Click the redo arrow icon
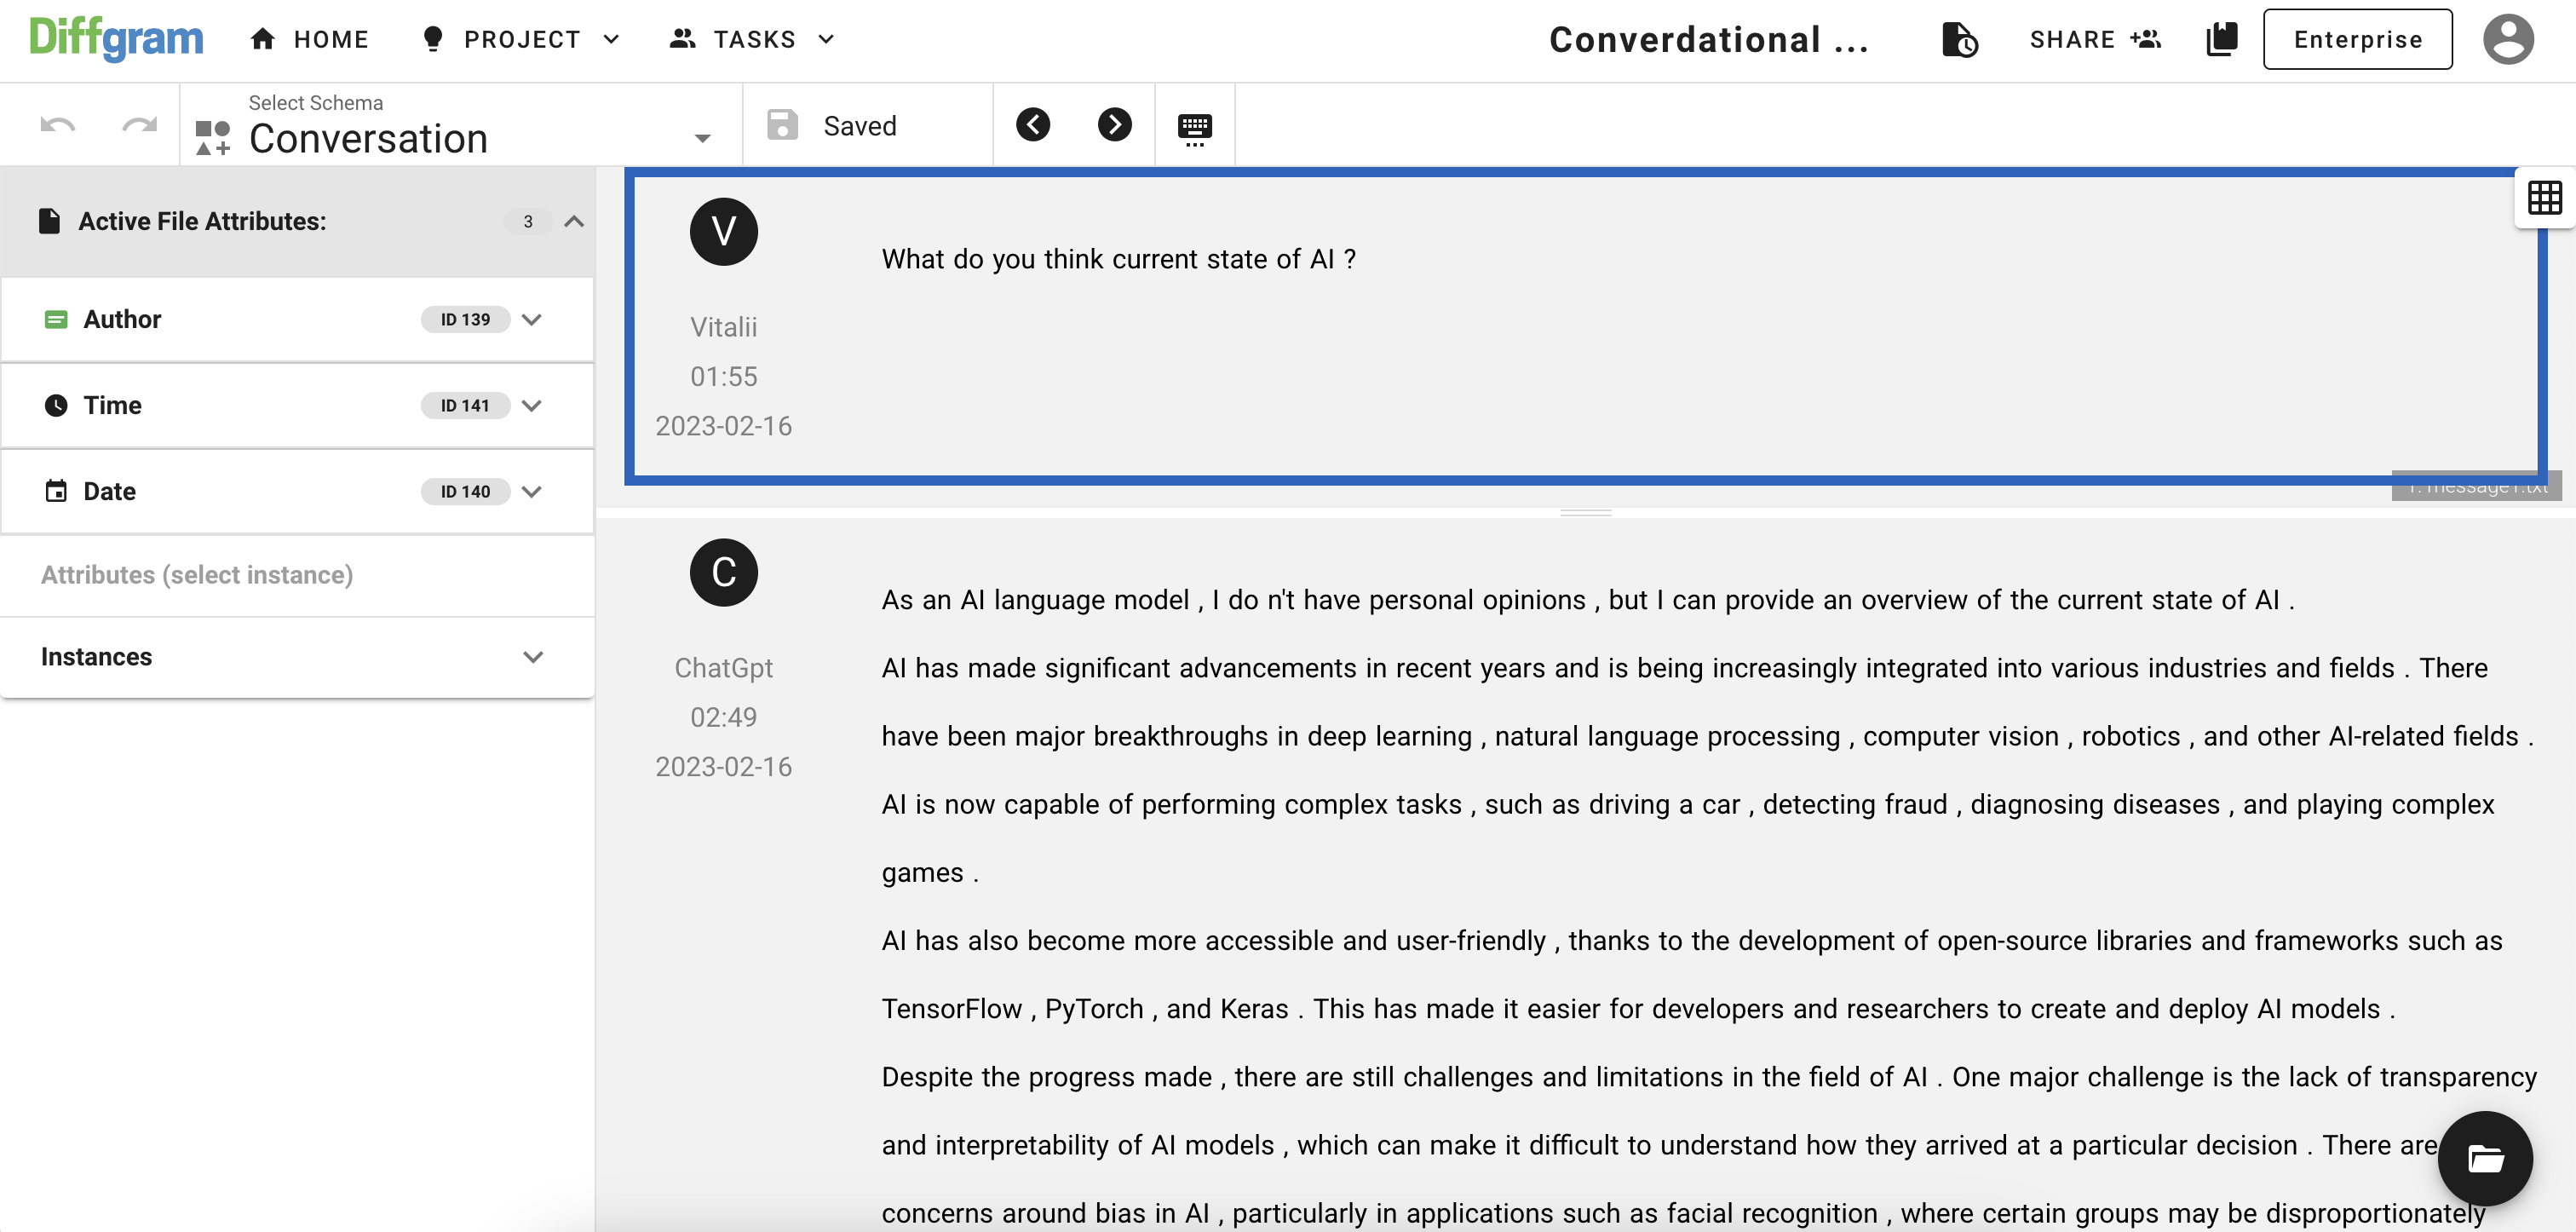The height and width of the screenshot is (1232, 2576). point(139,125)
